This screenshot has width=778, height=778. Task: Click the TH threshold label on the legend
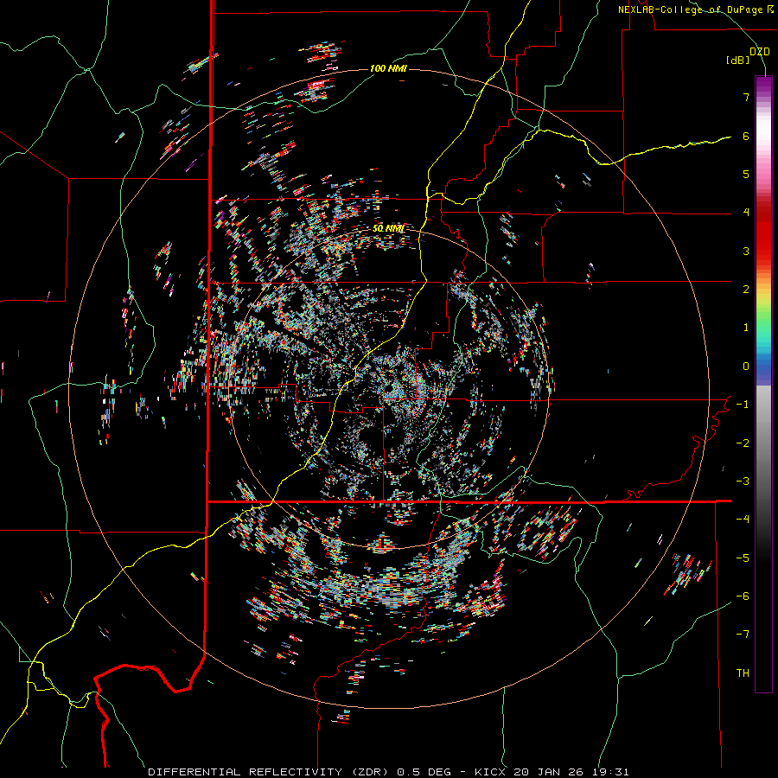743,673
